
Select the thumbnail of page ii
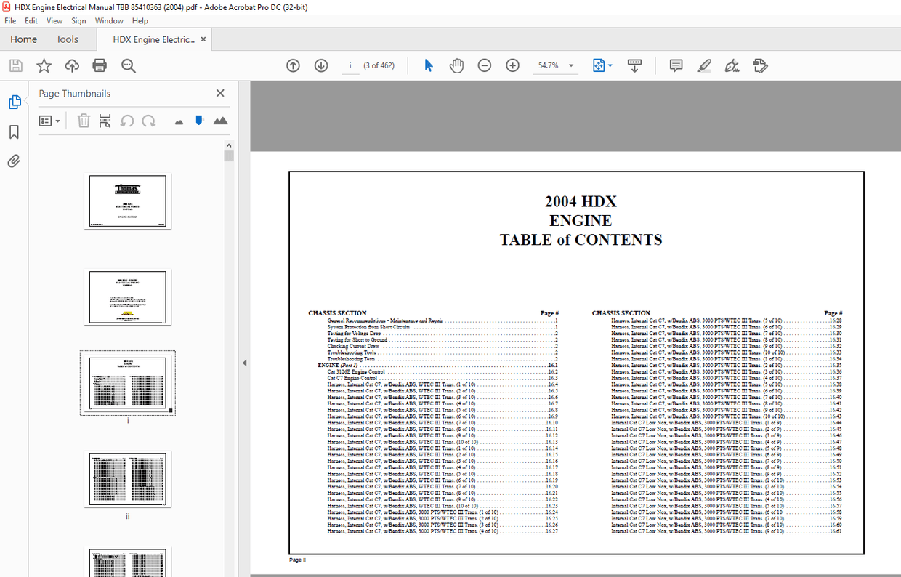pyautogui.click(x=127, y=478)
